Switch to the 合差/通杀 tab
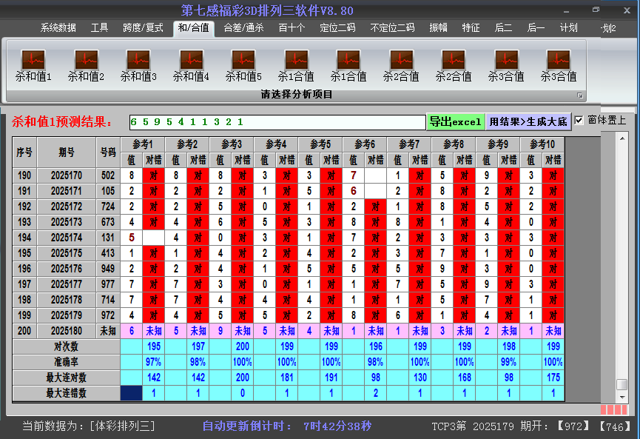640x439 pixels. coord(243,28)
